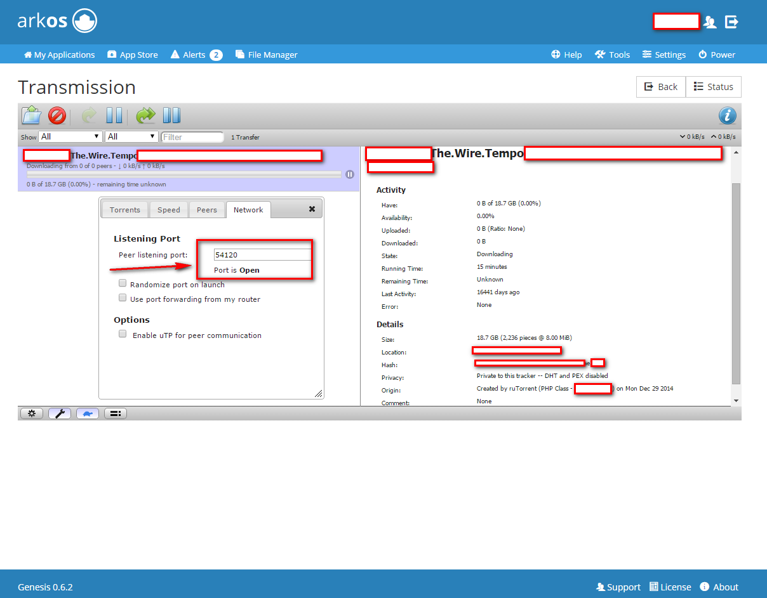Remove selected torrent with the red icon
Viewport: 767px width, 598px height.
click(57, 115)
